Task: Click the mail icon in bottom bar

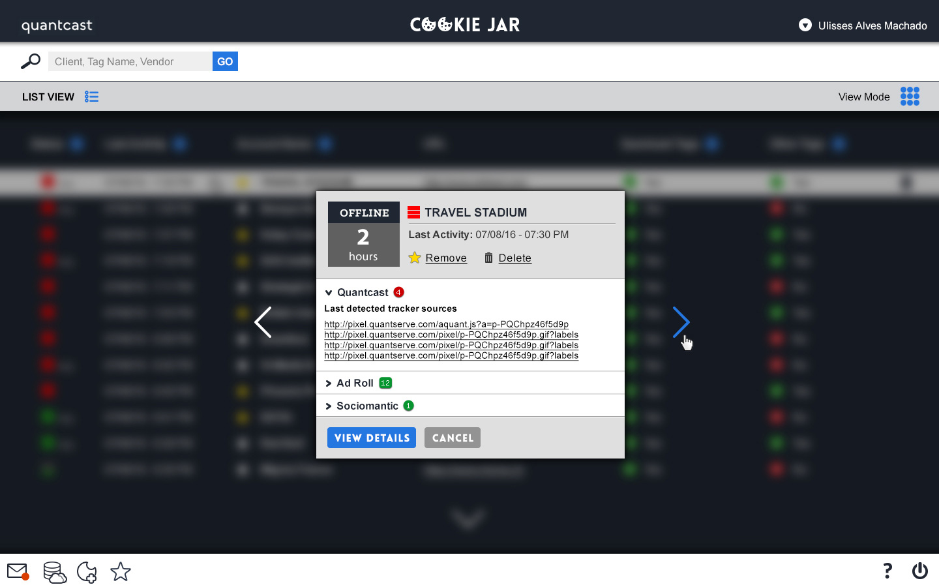Action: tap(18, 572)
